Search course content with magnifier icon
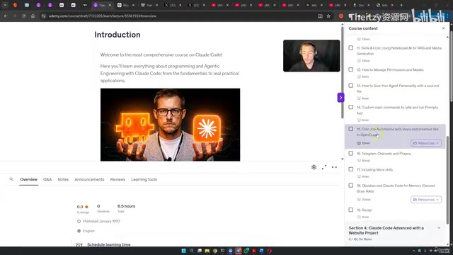Image resolution: width=453 pixels, height=255 pixels. pyautogui.click(x=11, y=179)
